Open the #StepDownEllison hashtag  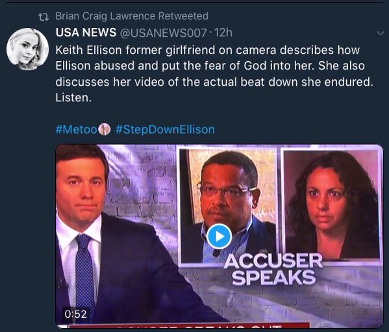point(165,129)
